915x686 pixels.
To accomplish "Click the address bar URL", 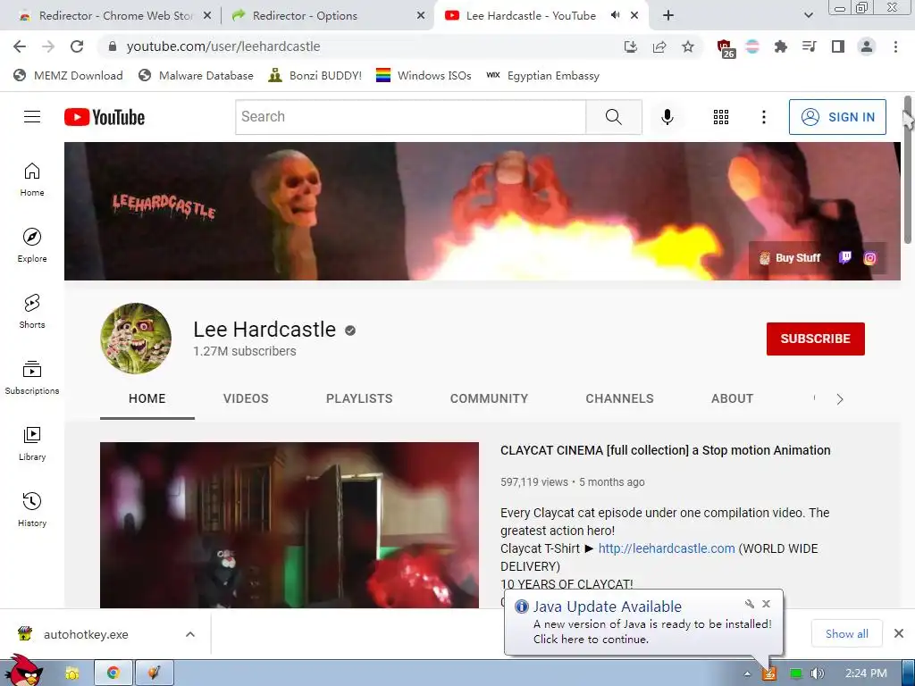I will [223, 46].
